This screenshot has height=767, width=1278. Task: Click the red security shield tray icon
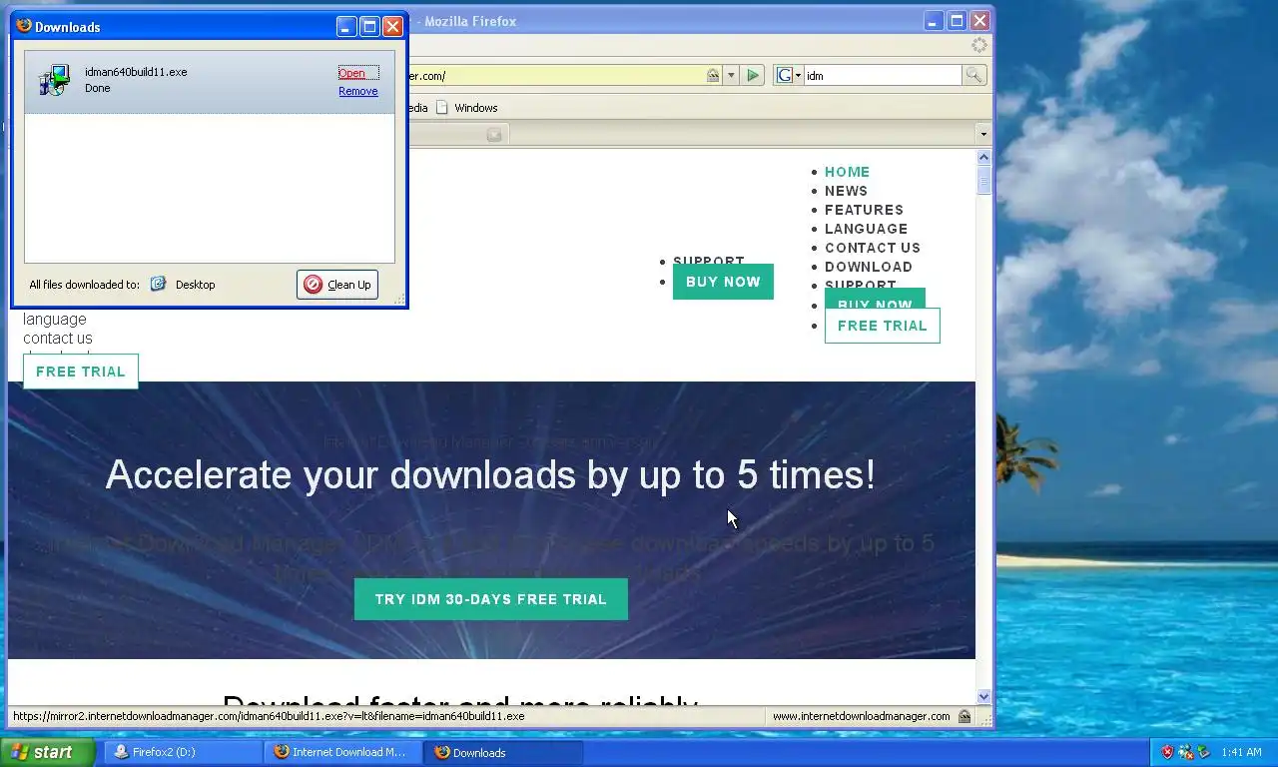[1167, 752]
